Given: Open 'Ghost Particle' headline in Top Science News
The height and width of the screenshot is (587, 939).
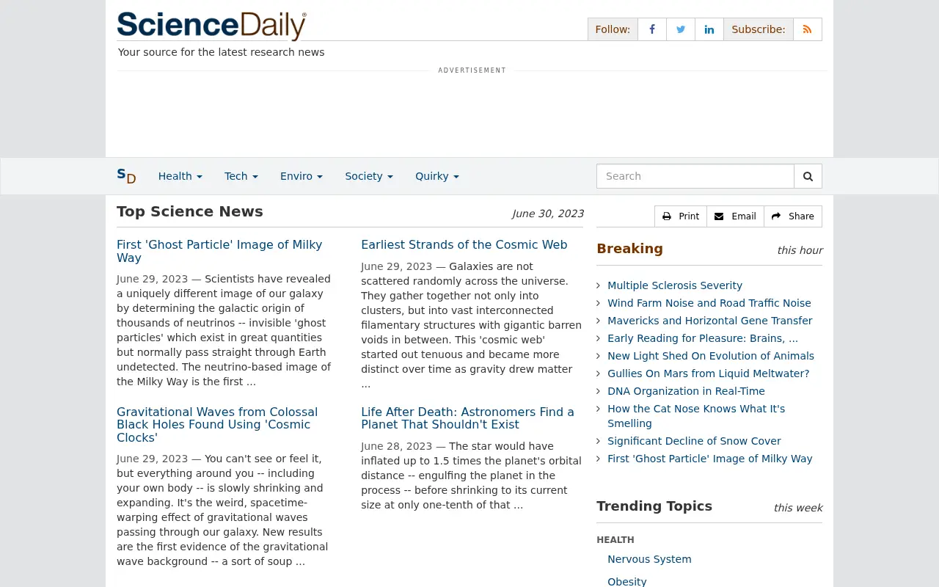Looking at the screenshot, I should click(x=219, y=251).
